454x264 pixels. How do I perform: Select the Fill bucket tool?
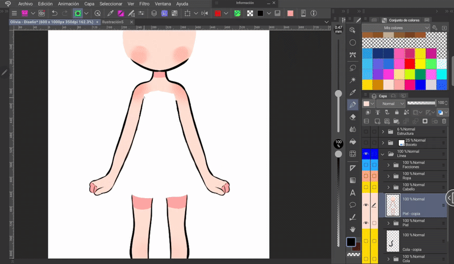pyautogui.click(x=353, y=142)
